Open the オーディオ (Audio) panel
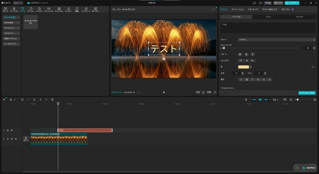The width and height of the screenshot is (319, 174). pyautogui.click(x=14, y=10)
